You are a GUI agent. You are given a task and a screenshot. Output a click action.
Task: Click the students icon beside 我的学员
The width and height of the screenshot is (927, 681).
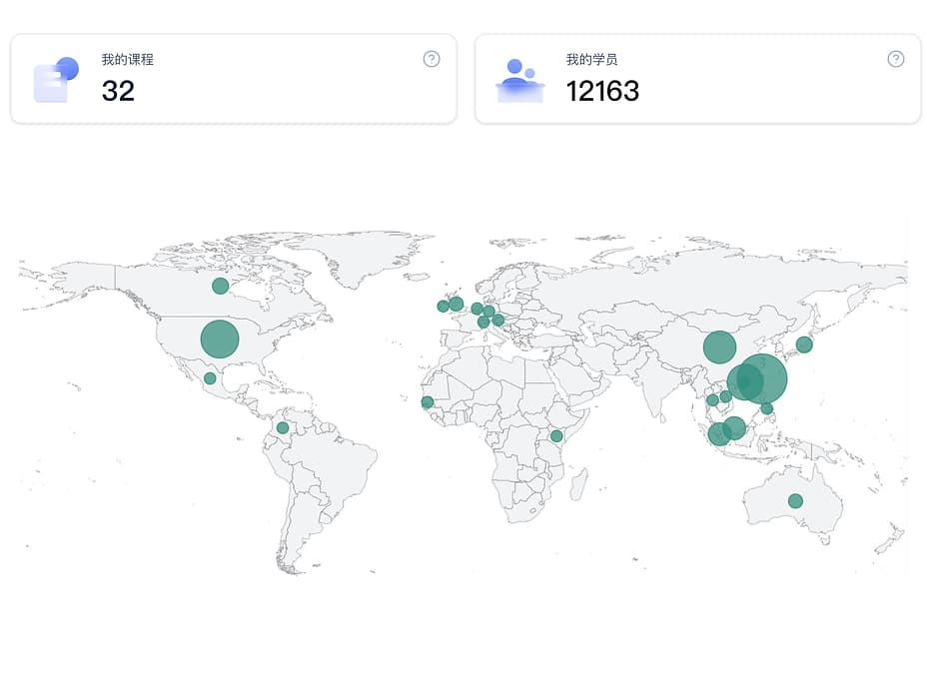coord(519,81)
